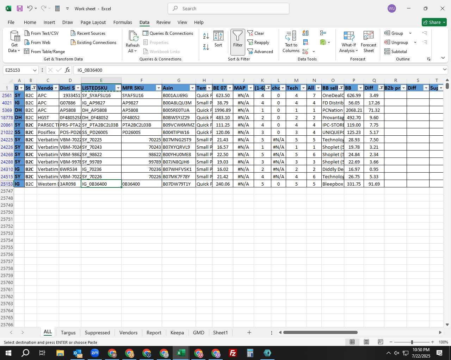Image resolution: width=451 pixels, height=360 pixels.
Task: Click the Save icon in title bar
Action: pos(20,8)
